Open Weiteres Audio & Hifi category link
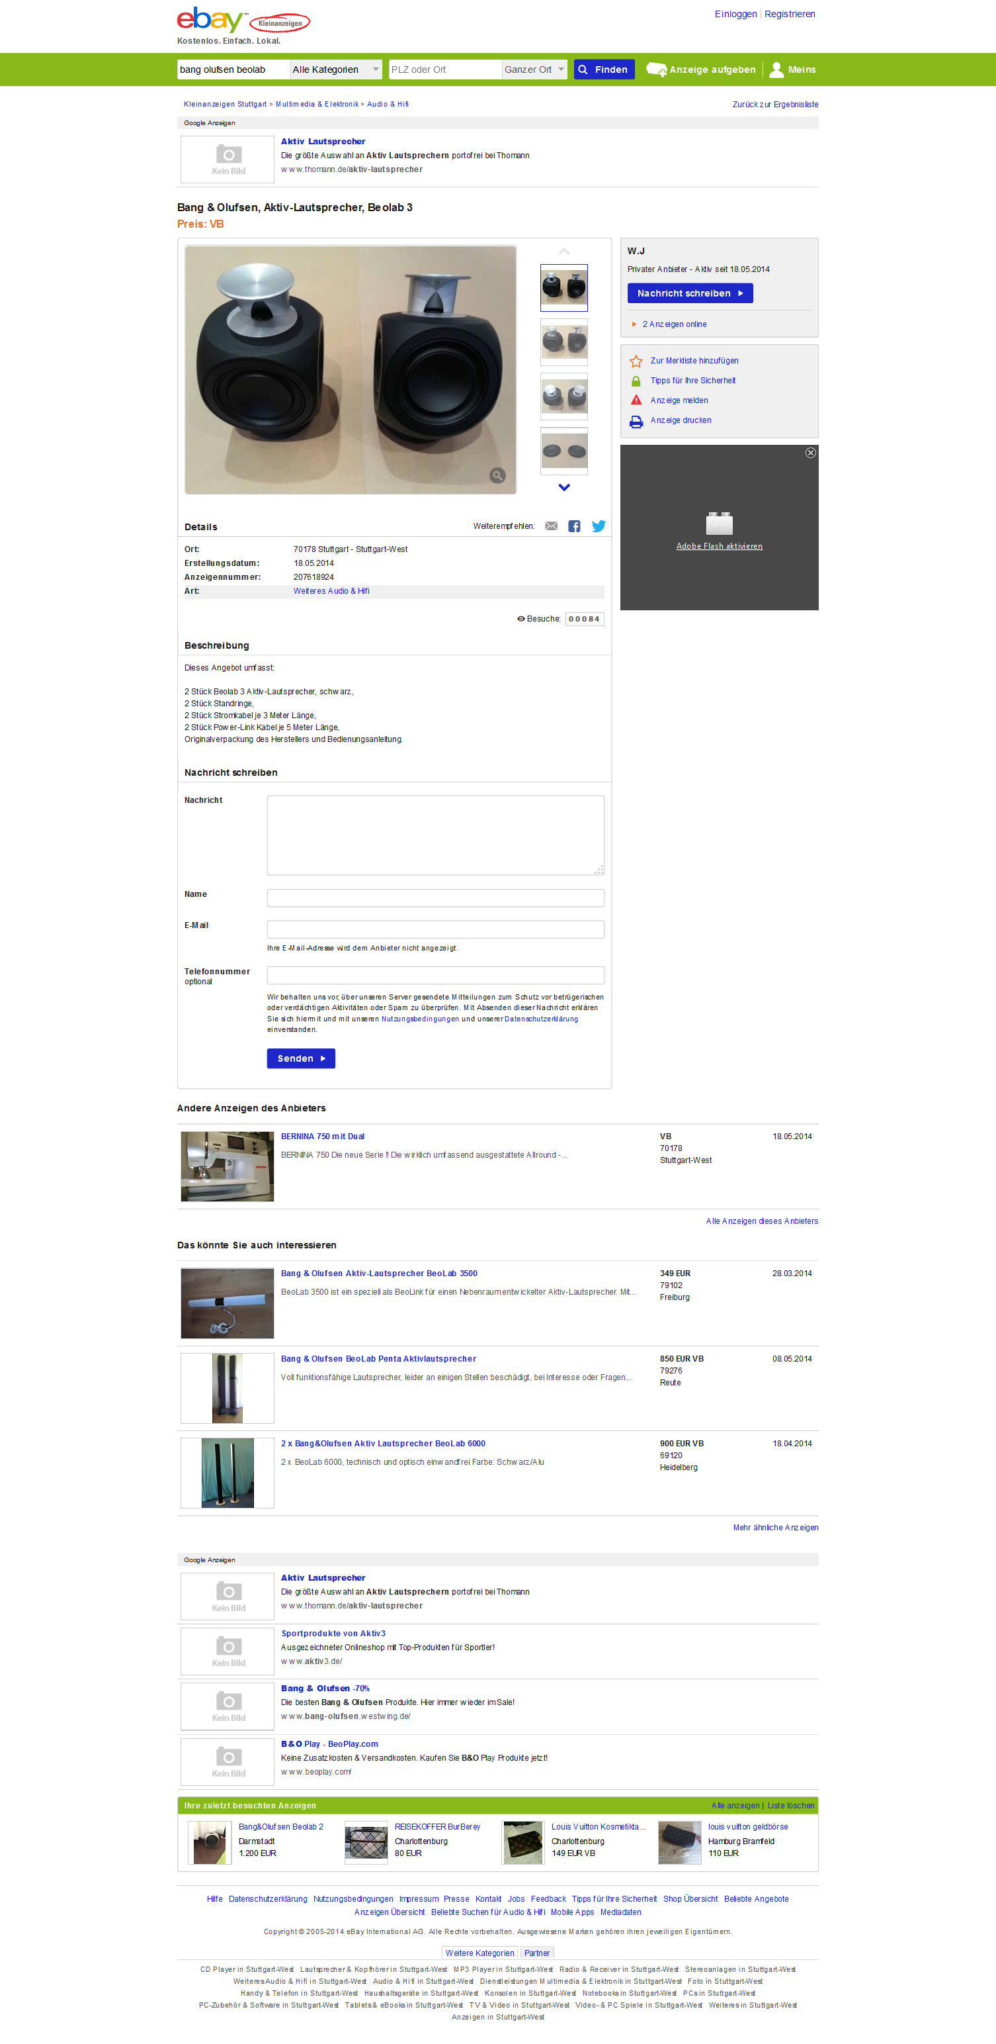Image resolution: width=996 pixels, height=2044 pixels. 331,591
